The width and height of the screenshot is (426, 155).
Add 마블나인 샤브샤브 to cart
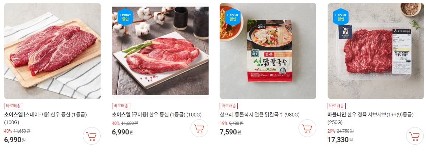tap(415, 136)
